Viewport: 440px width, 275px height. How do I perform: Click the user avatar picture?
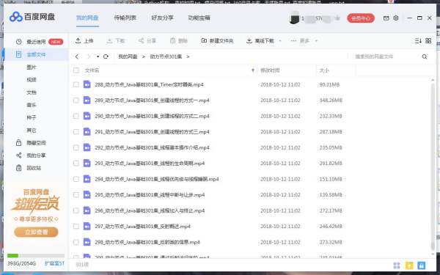point(294,18)
